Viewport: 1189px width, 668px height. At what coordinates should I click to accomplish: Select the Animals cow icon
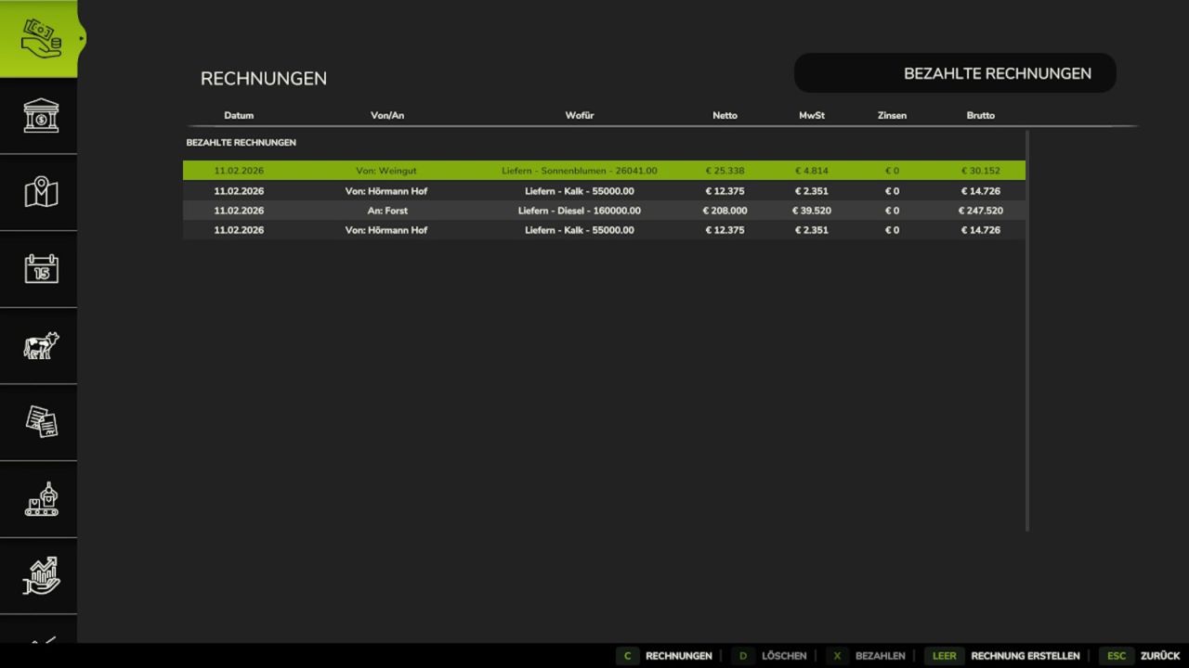point(38,345)
